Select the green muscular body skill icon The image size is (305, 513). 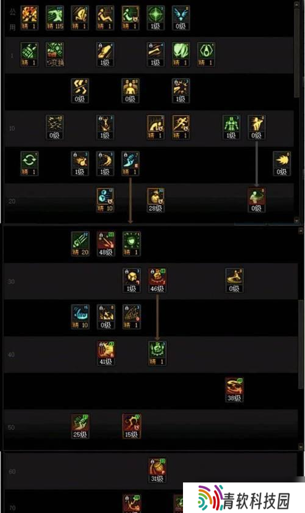[231, 127]
